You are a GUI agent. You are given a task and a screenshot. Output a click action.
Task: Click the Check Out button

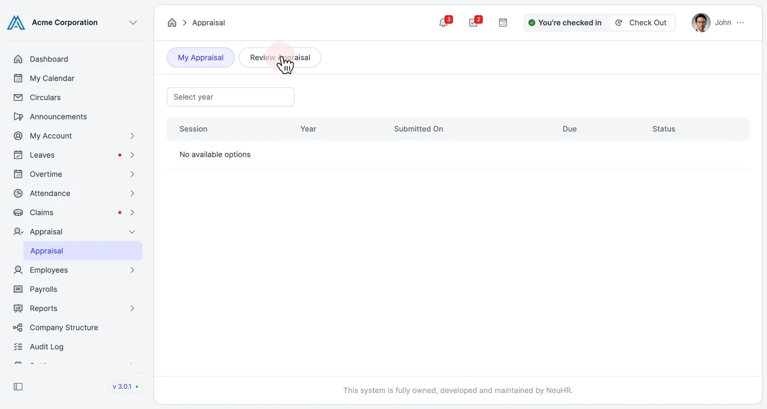pyautogui.click(x=642, y=22)
